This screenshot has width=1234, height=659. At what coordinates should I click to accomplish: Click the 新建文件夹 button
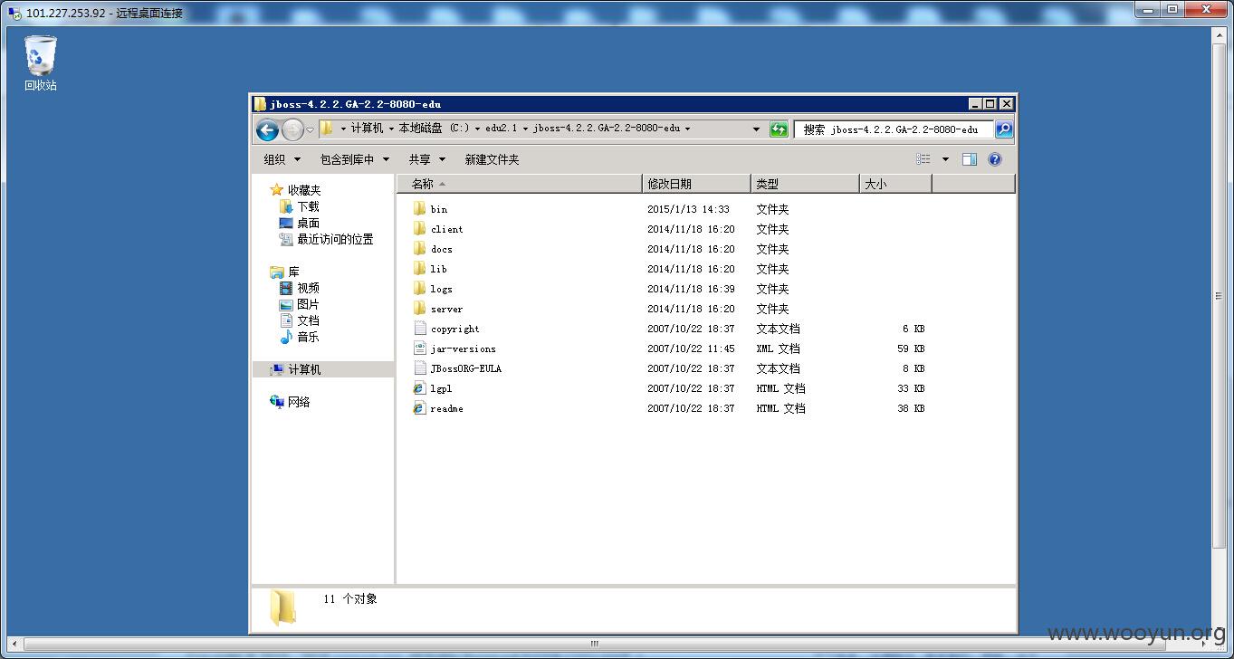point(492,159)
